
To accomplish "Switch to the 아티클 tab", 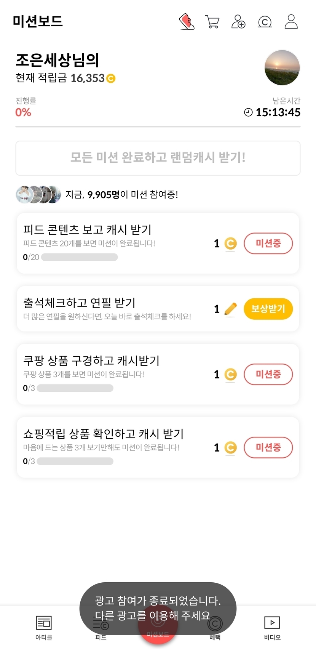I will coord(44,627).
